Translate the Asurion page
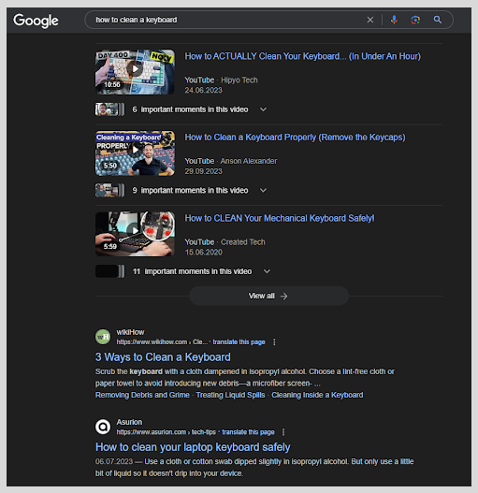This screenshot has height=493, width=478. tap(248, 432)
